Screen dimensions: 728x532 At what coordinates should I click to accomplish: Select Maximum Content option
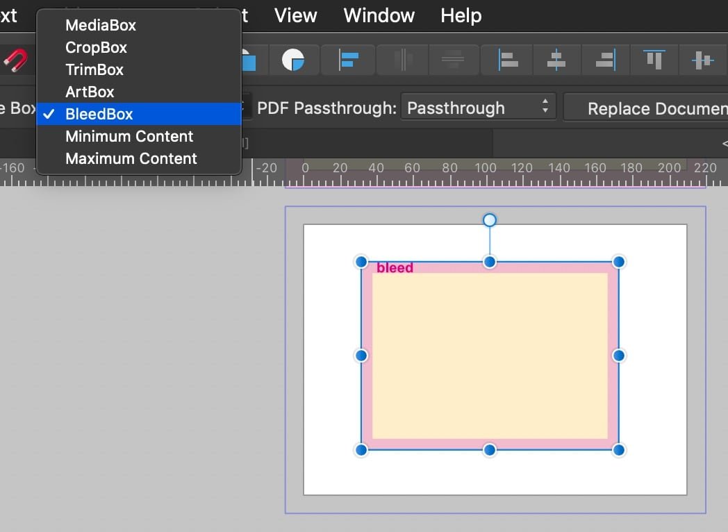point(131,158)
